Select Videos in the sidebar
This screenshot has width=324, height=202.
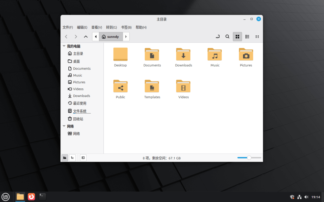[76, 89]
